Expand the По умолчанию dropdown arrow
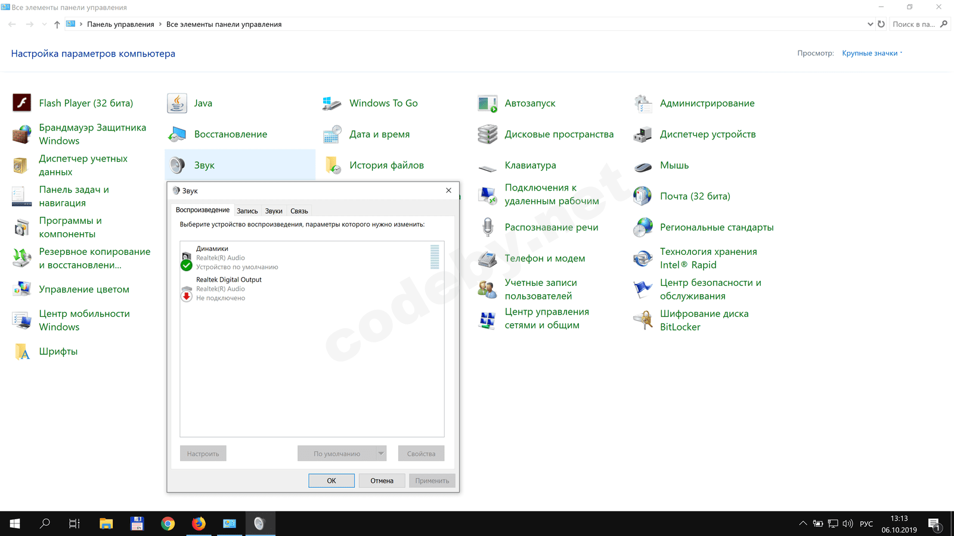Screen dimensions: 954x536 click(382, 453)
